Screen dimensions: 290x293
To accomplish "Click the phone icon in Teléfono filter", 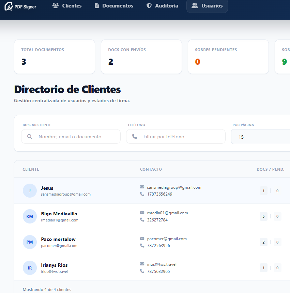I will (135, 137).
